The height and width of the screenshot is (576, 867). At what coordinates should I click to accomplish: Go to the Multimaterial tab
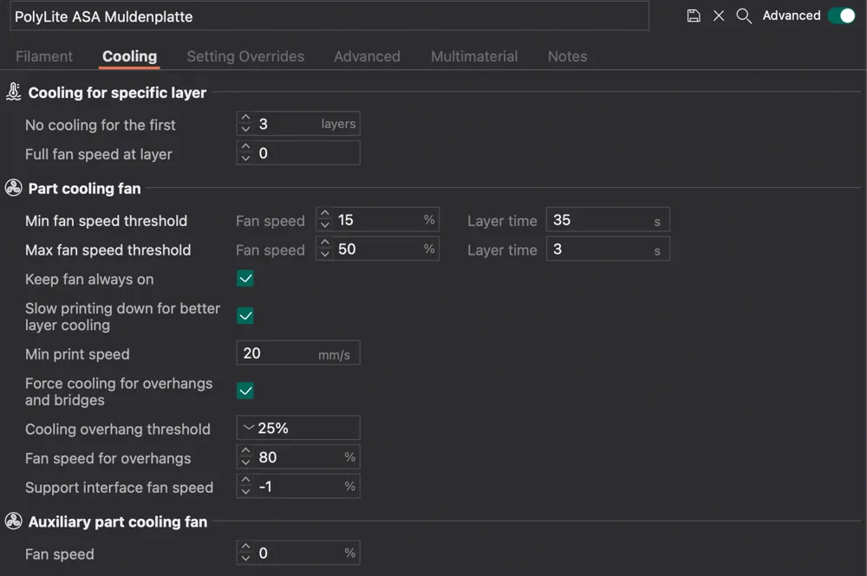pos(474,56)
